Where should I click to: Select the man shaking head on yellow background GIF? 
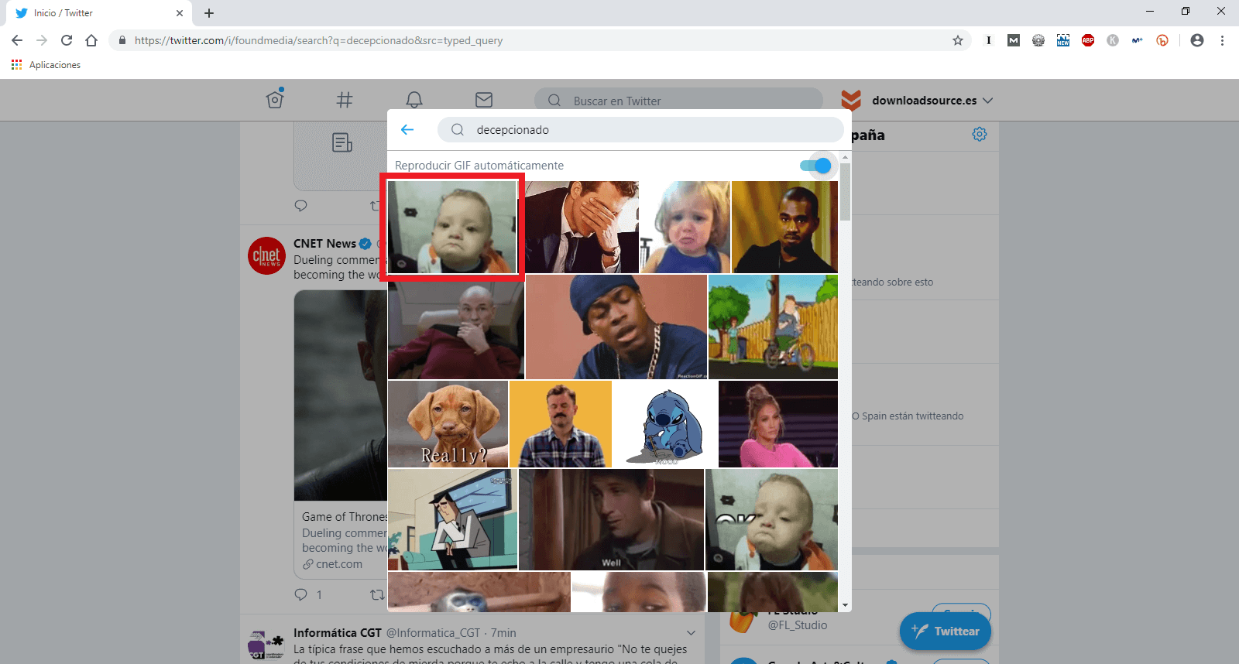click(784, 227)
